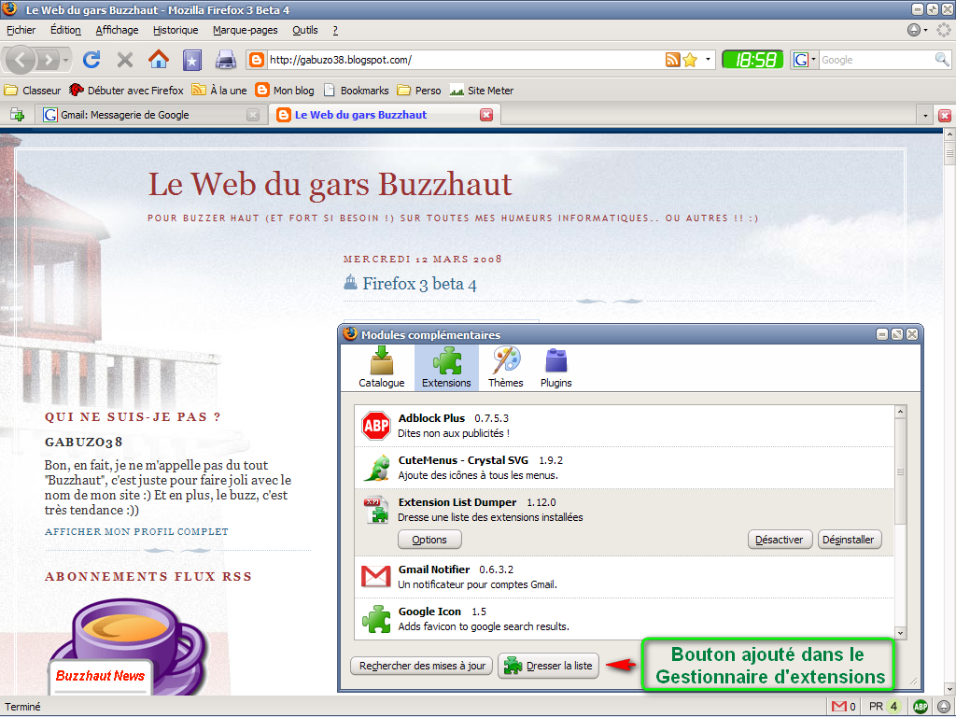
Task: Open the Fichier menu
Action: (x=21, y=30)
